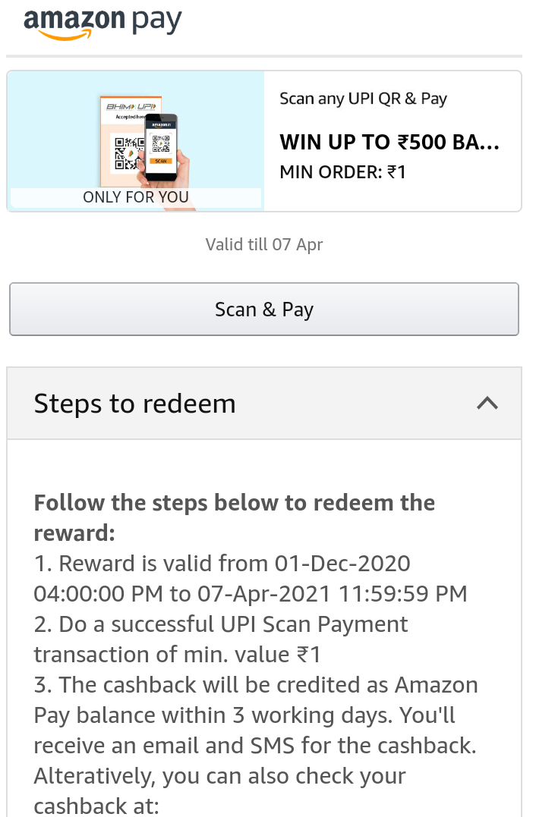Click the BHIM UPI logo in banner

130,108
